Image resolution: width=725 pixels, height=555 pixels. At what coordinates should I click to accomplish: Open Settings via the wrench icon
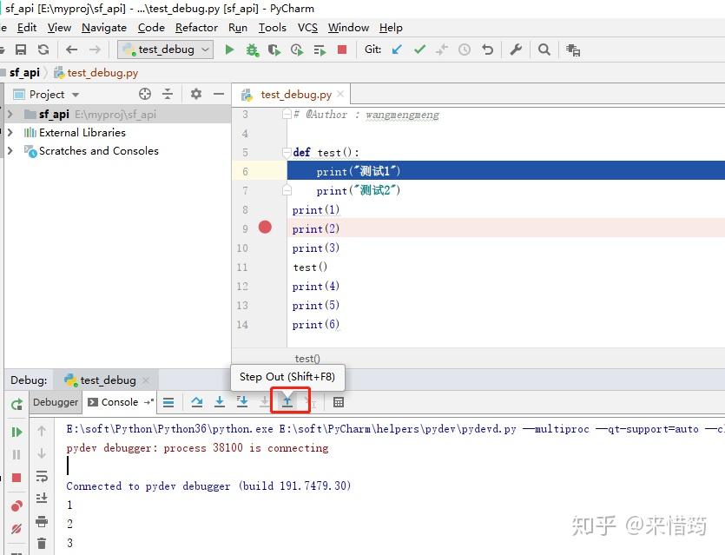click(x=516, y=50)
